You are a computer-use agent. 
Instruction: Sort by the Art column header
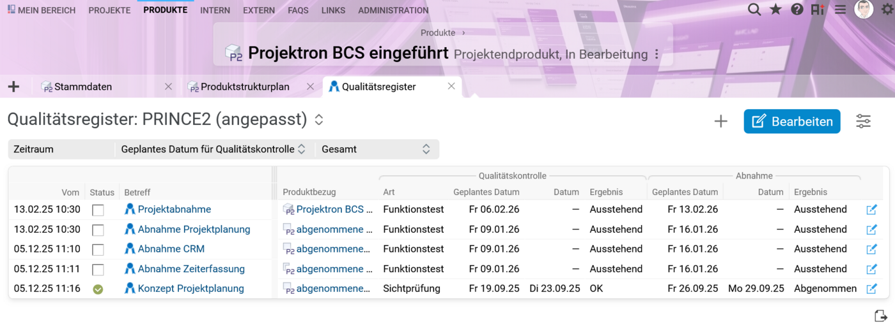click(389, 192)
